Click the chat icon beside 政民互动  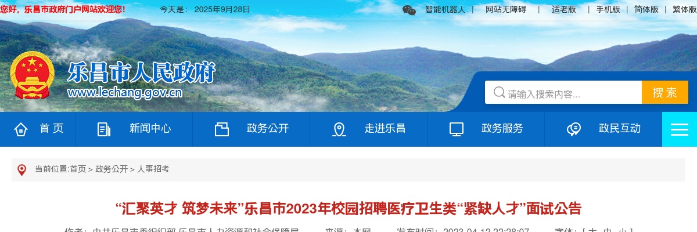click(x=574, y=129)
